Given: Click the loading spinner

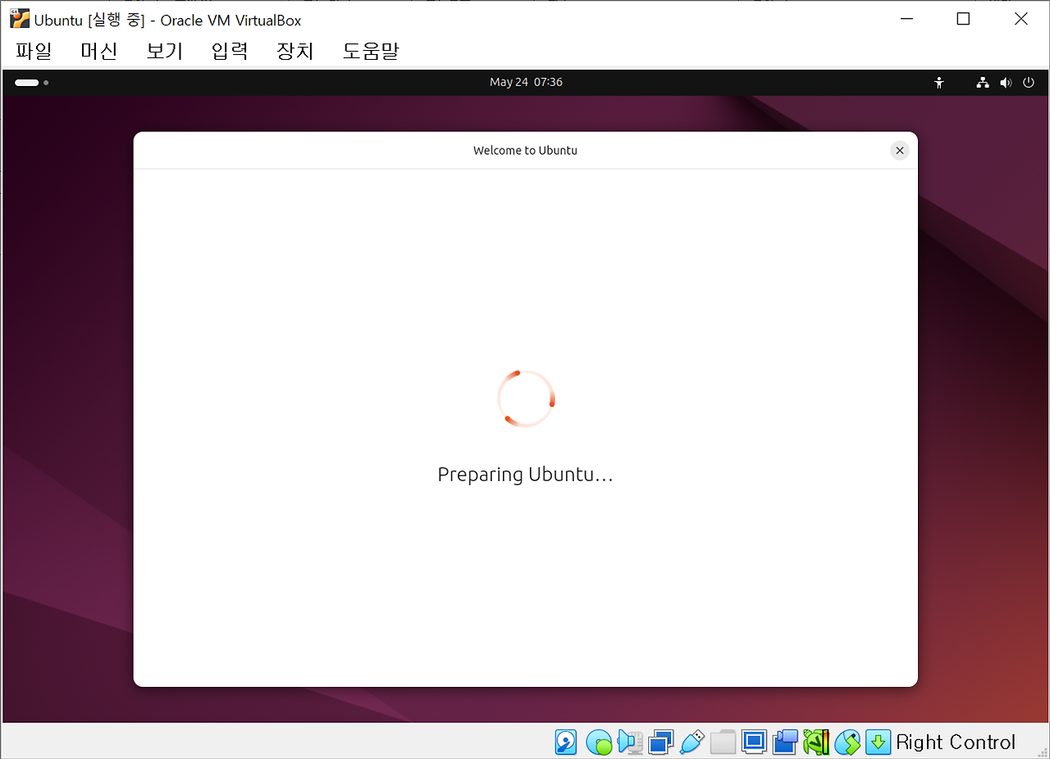Looking at the screenshot, I should 526,398.
